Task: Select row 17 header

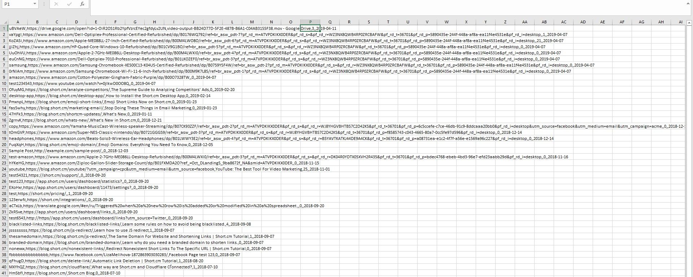Action: pyautogui.click(x=4, y=126)
